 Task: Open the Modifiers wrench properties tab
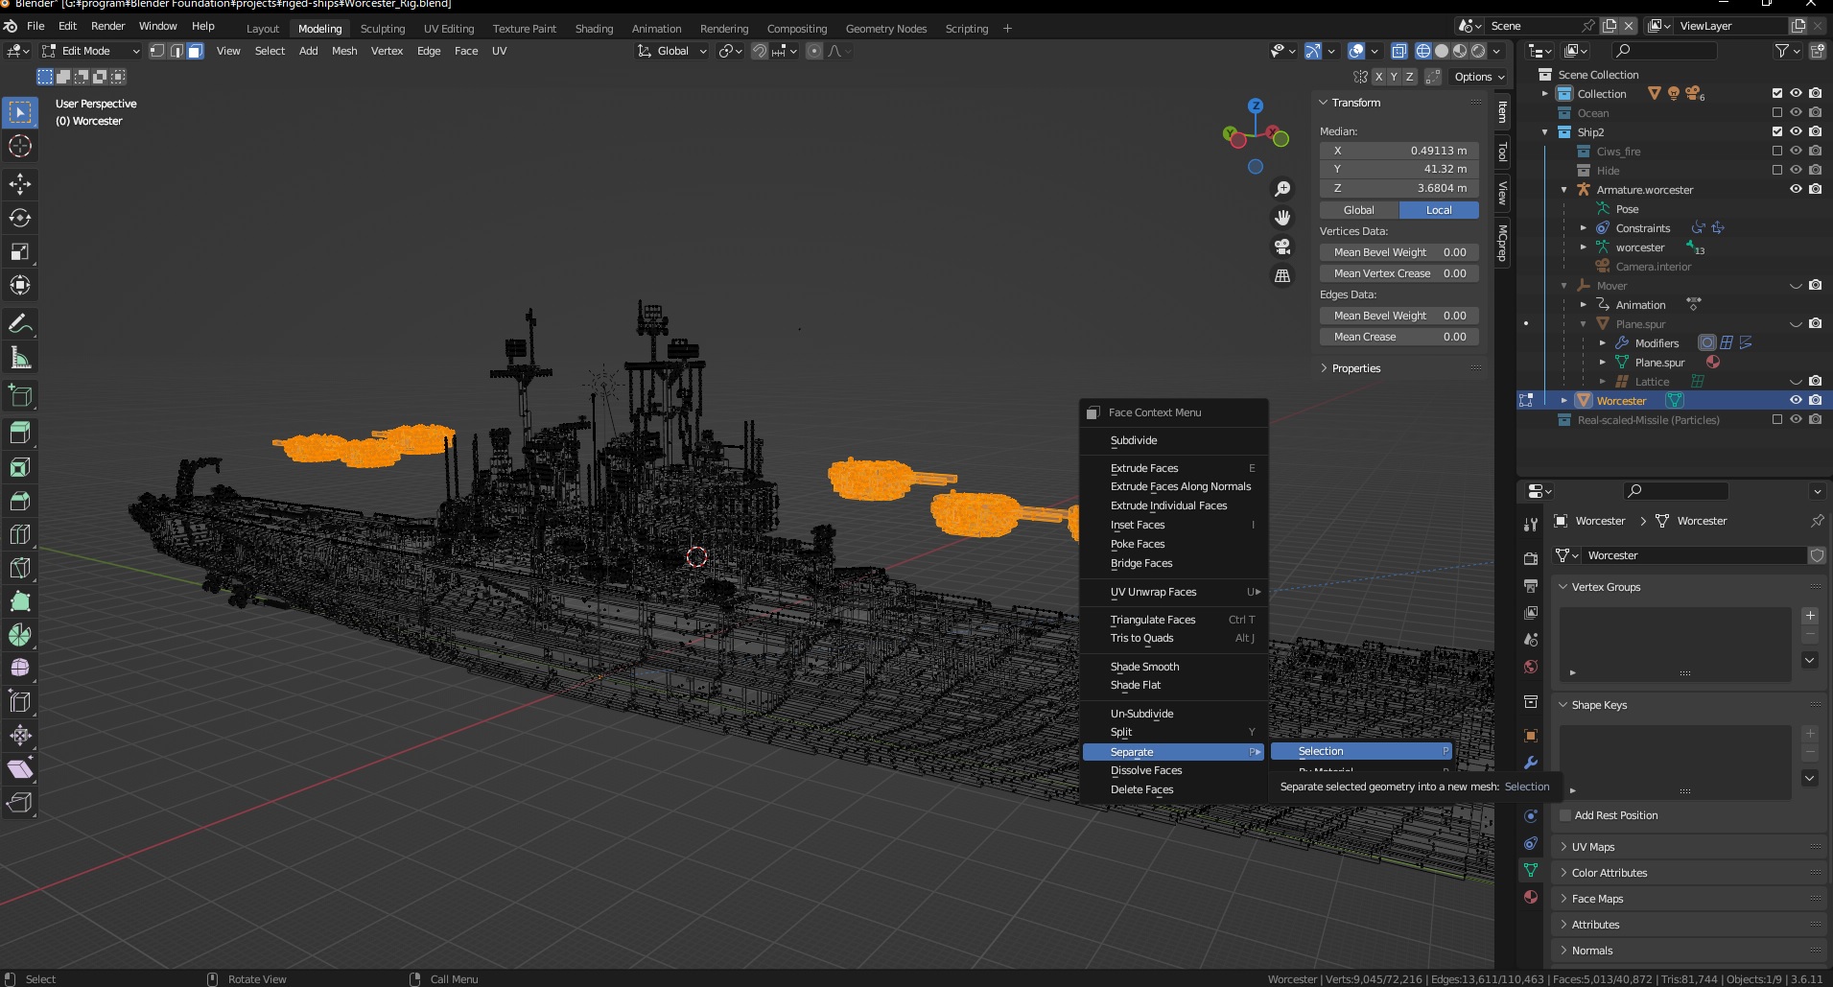pyautogui.click(x=1531, y=763)
